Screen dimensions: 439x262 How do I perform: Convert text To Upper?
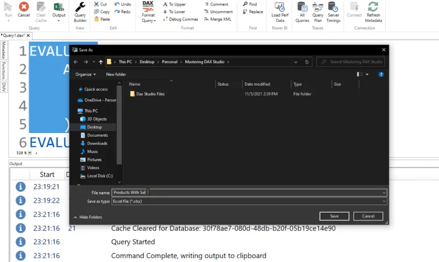pyautogui.click(x=174, y=4)
